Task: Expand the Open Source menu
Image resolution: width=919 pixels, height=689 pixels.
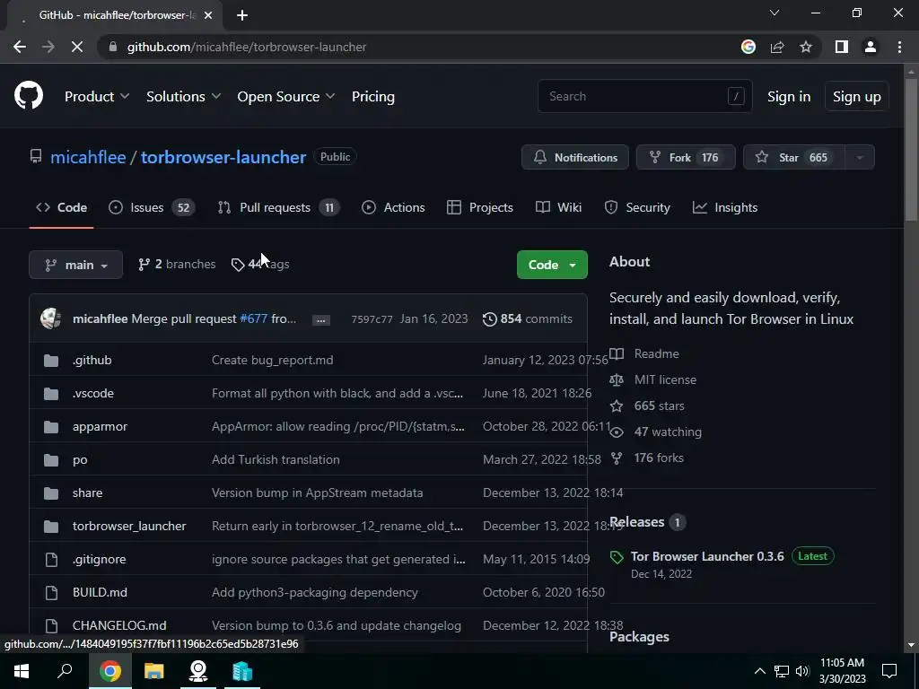Action: pos(286,97)
